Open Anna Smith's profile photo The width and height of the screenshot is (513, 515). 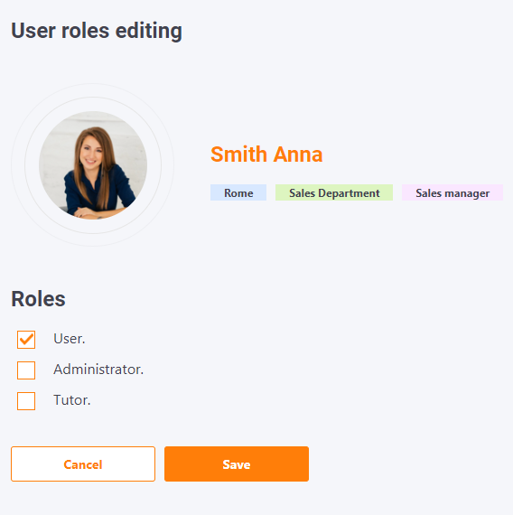point(93,165)
